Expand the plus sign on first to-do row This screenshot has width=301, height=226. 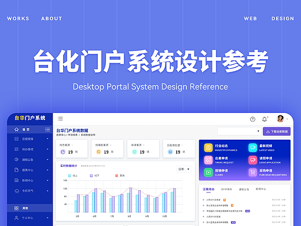tap(203, 200)
